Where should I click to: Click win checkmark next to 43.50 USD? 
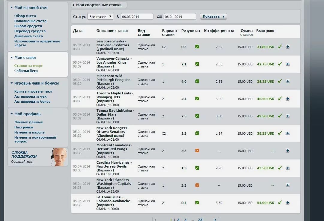280,168
